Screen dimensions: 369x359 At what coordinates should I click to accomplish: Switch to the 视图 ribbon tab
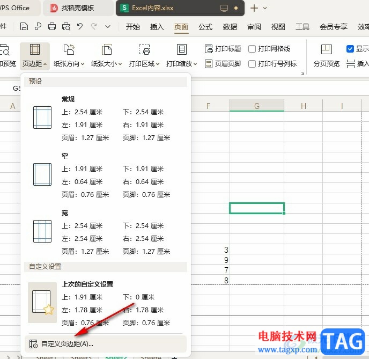click(x=278, y=27)
